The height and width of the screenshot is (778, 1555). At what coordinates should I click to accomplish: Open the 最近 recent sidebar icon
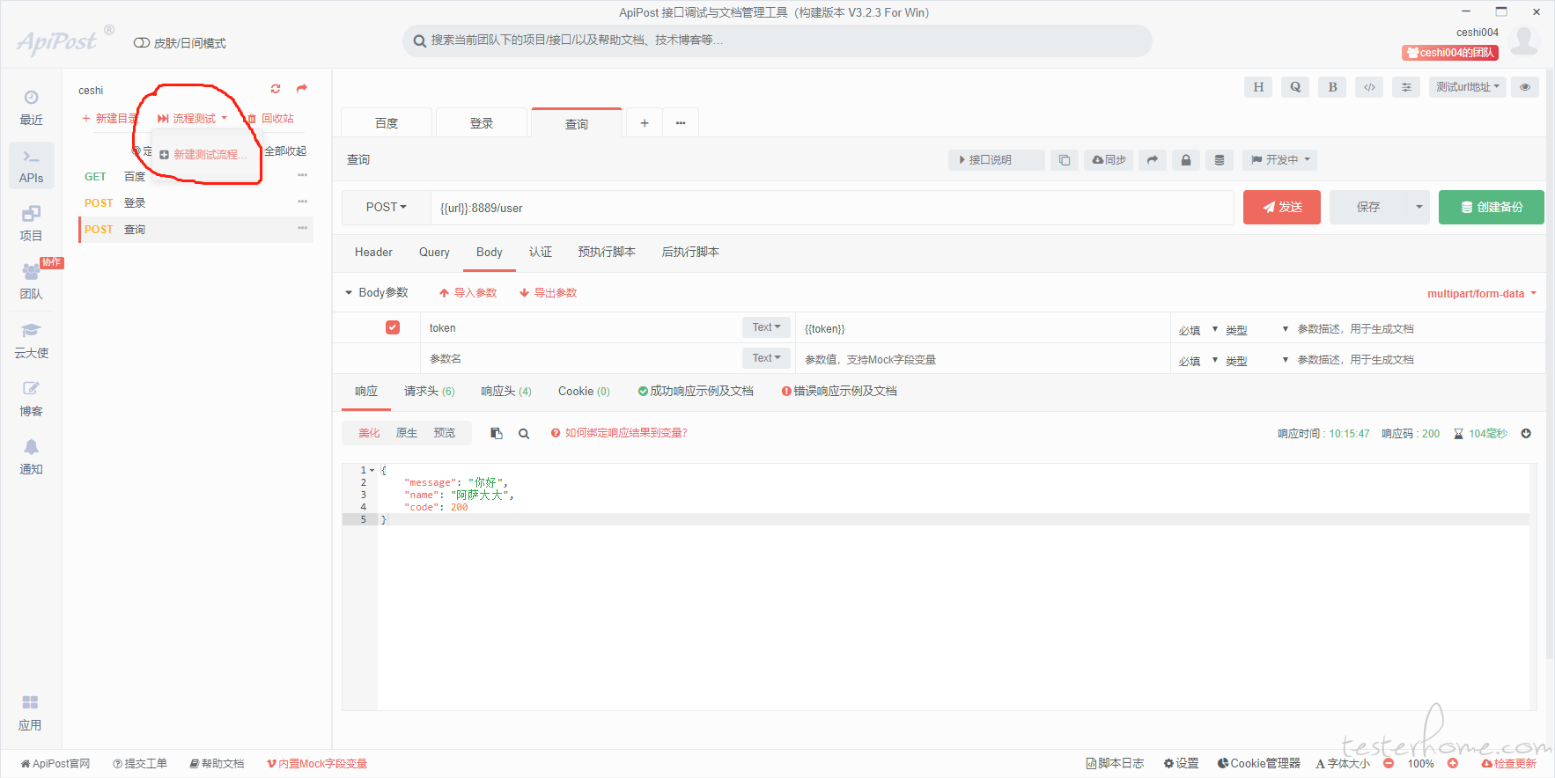[31, 107]
